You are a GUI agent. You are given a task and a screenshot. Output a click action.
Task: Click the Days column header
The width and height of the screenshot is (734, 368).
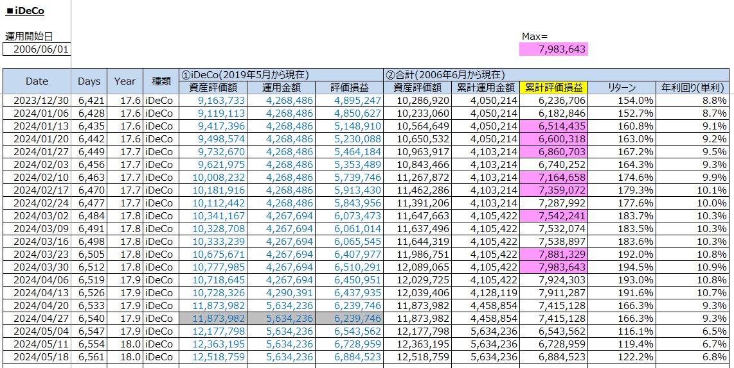point(89,81)
